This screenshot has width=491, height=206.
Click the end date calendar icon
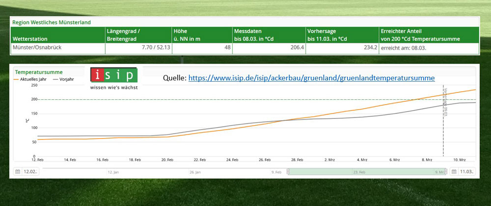click(455, 172)
